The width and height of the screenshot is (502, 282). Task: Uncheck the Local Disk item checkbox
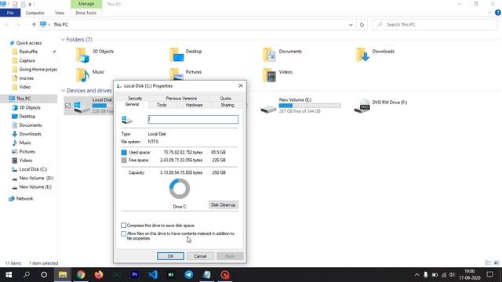coord(67,105)
